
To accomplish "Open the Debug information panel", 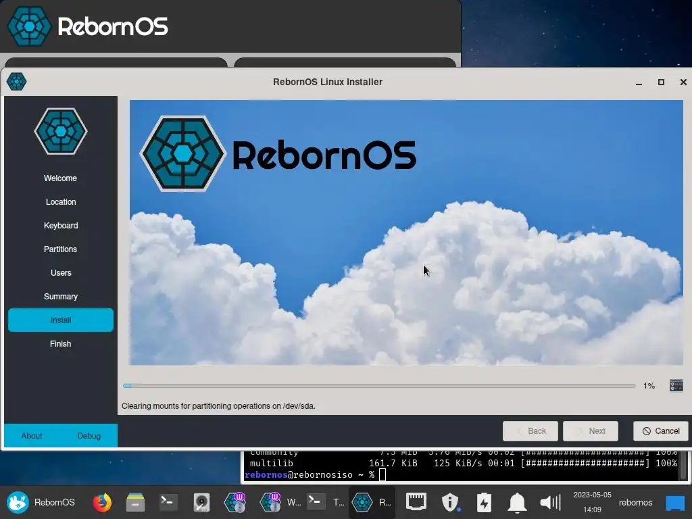I will pos(89,436).
